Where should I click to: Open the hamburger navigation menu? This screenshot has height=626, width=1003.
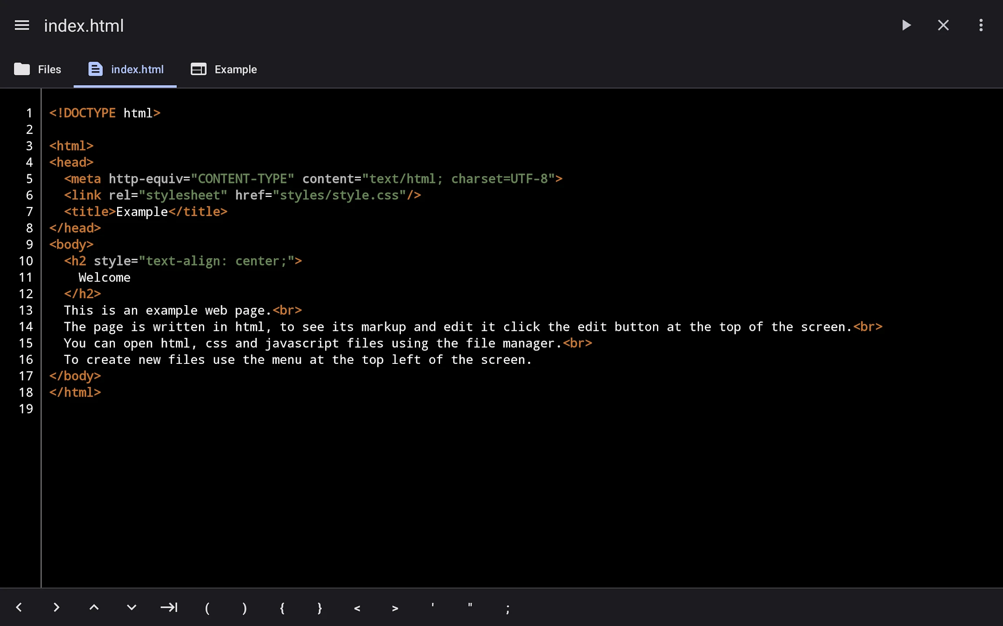click(x=22, y=25)
